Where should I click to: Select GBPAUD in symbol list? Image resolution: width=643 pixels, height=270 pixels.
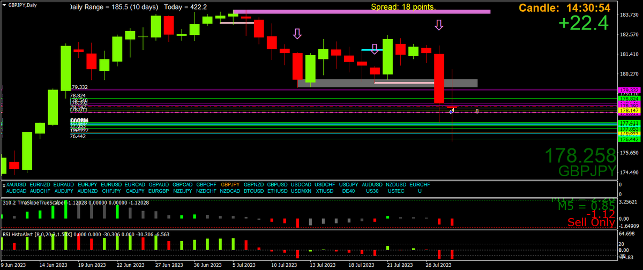pos(159,184)
